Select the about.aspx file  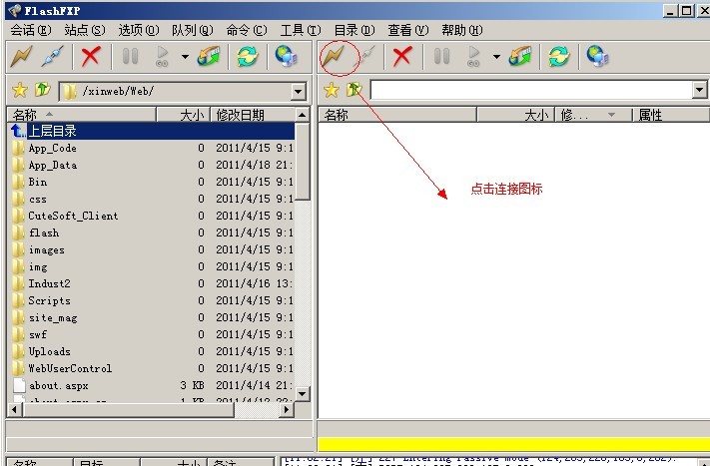coord(152,385)
